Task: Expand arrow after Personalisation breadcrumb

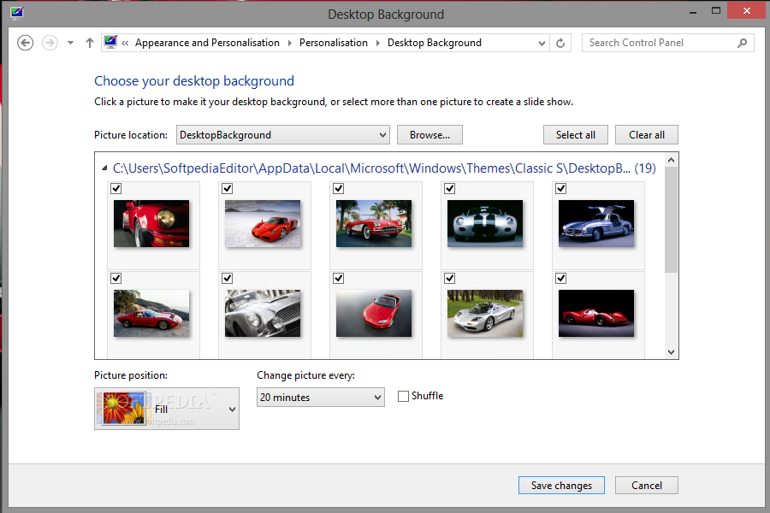Action: (x=377, y=43)
